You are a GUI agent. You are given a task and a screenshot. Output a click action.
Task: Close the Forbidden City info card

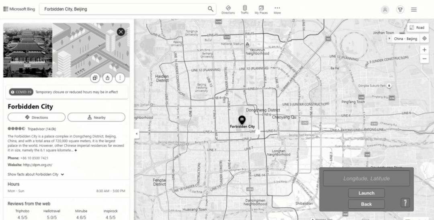coord(121,32)
